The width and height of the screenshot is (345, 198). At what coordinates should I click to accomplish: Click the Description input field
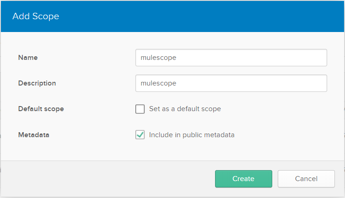(x=231, y=83)
